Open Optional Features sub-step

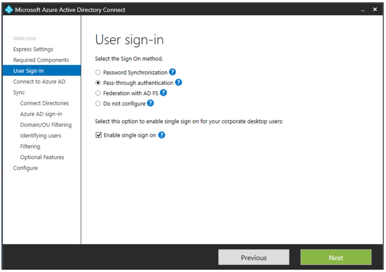point(42,157)
